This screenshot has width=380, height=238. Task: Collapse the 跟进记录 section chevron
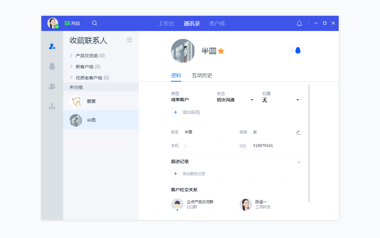click(x=299, y=162)
